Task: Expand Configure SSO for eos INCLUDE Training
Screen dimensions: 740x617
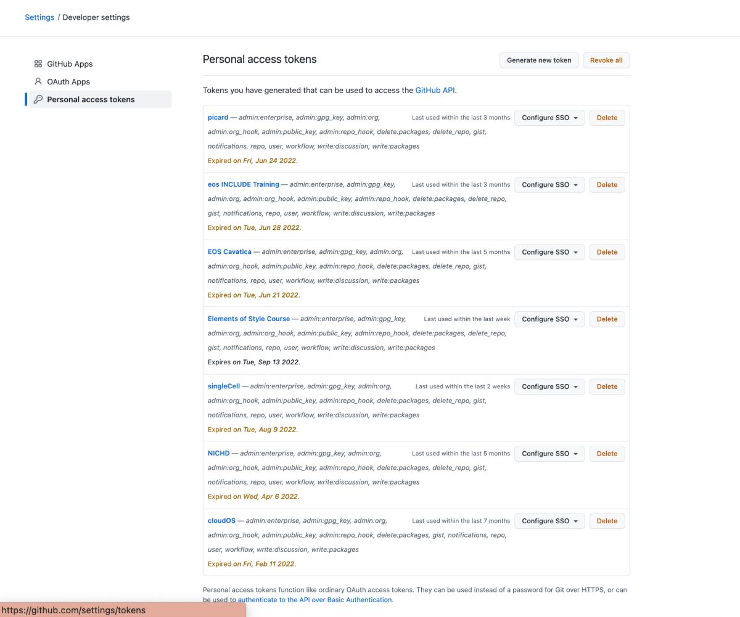Action: click(549, 185)
